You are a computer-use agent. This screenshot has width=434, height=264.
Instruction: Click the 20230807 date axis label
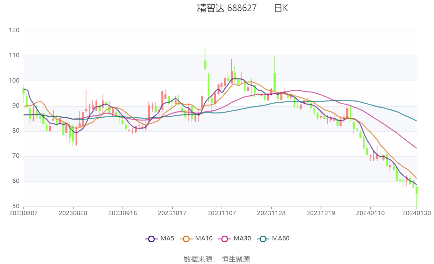(24, 213)
